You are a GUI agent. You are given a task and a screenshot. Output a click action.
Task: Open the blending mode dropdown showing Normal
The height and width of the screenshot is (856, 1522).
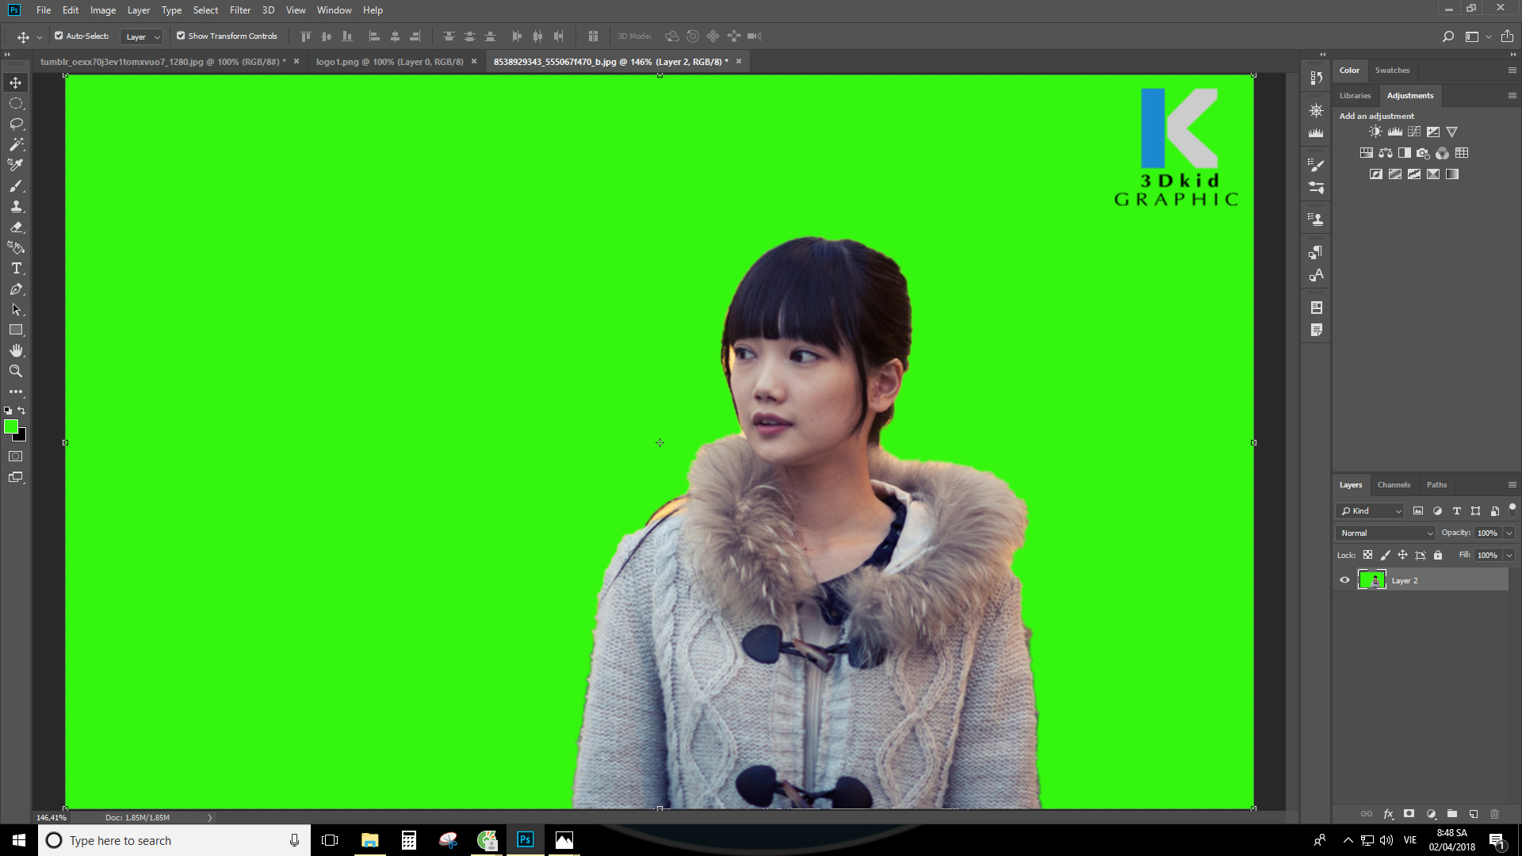[x=1384, y=533]
